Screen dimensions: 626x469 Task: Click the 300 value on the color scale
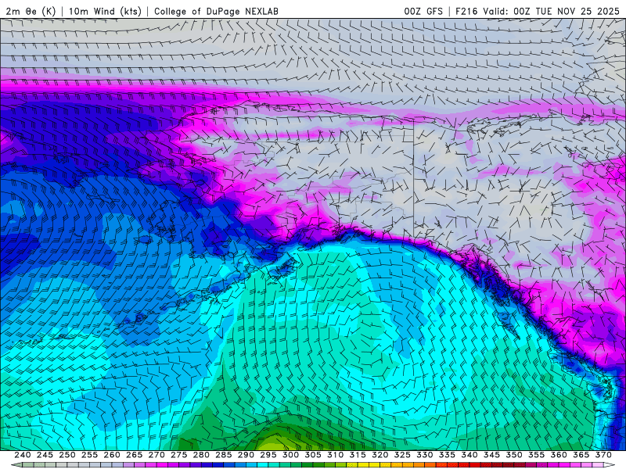pyautogui.click(x=290, y=455)
